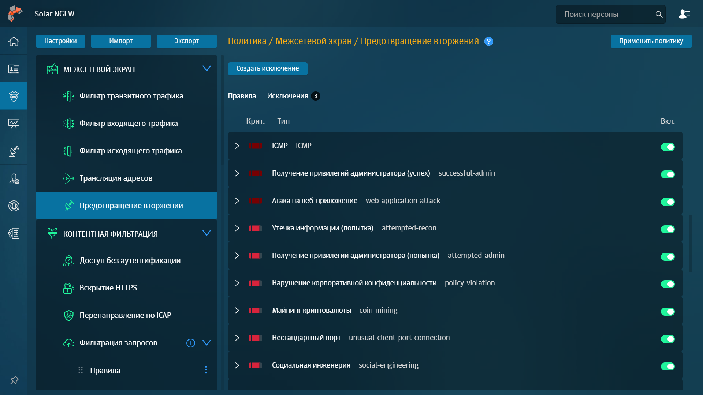Click the Применить политику button
The image size is (703, 395).
[x=651, y=41]
